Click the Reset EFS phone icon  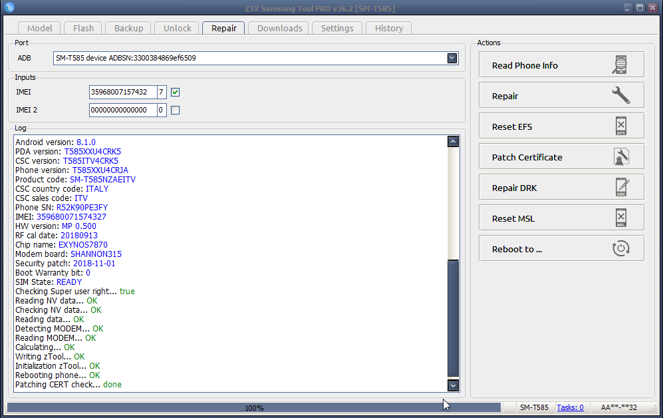(620, 126)
